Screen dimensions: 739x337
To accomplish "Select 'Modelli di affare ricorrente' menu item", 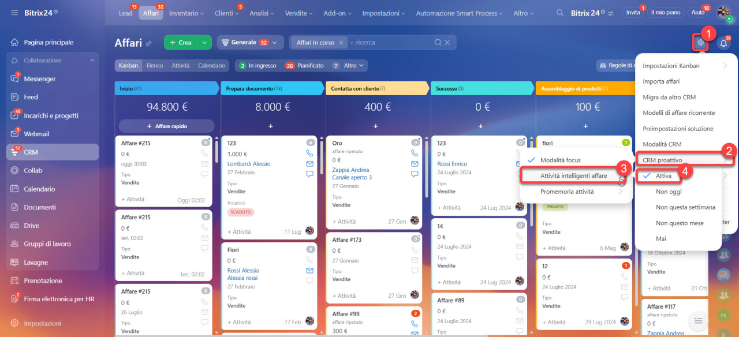I will click(678, 113).
